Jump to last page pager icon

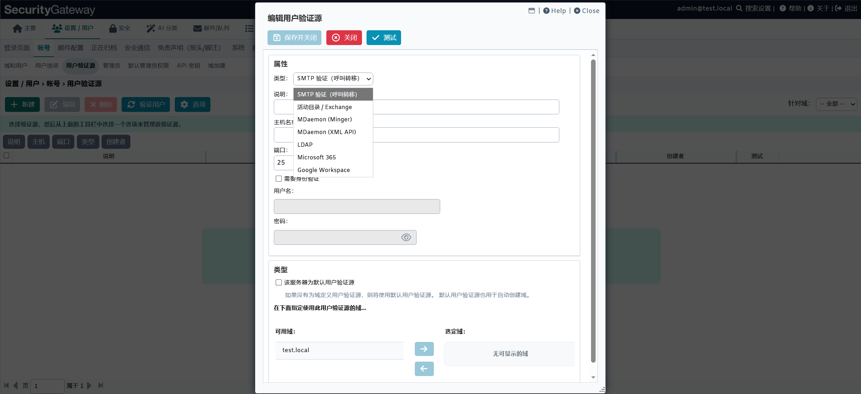coord(101,386)
